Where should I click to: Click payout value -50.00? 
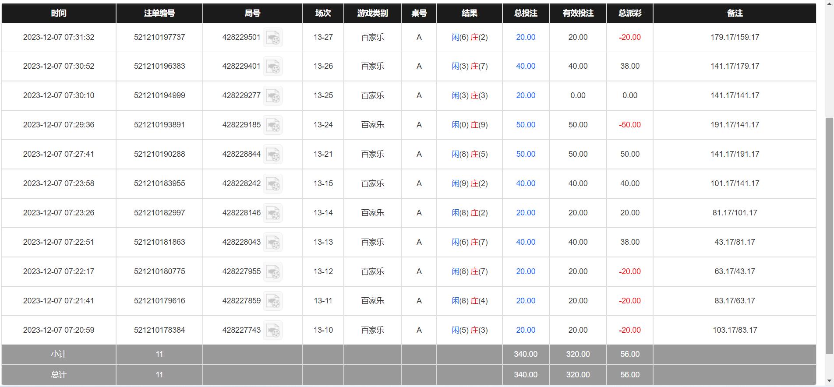coord(630,125)
